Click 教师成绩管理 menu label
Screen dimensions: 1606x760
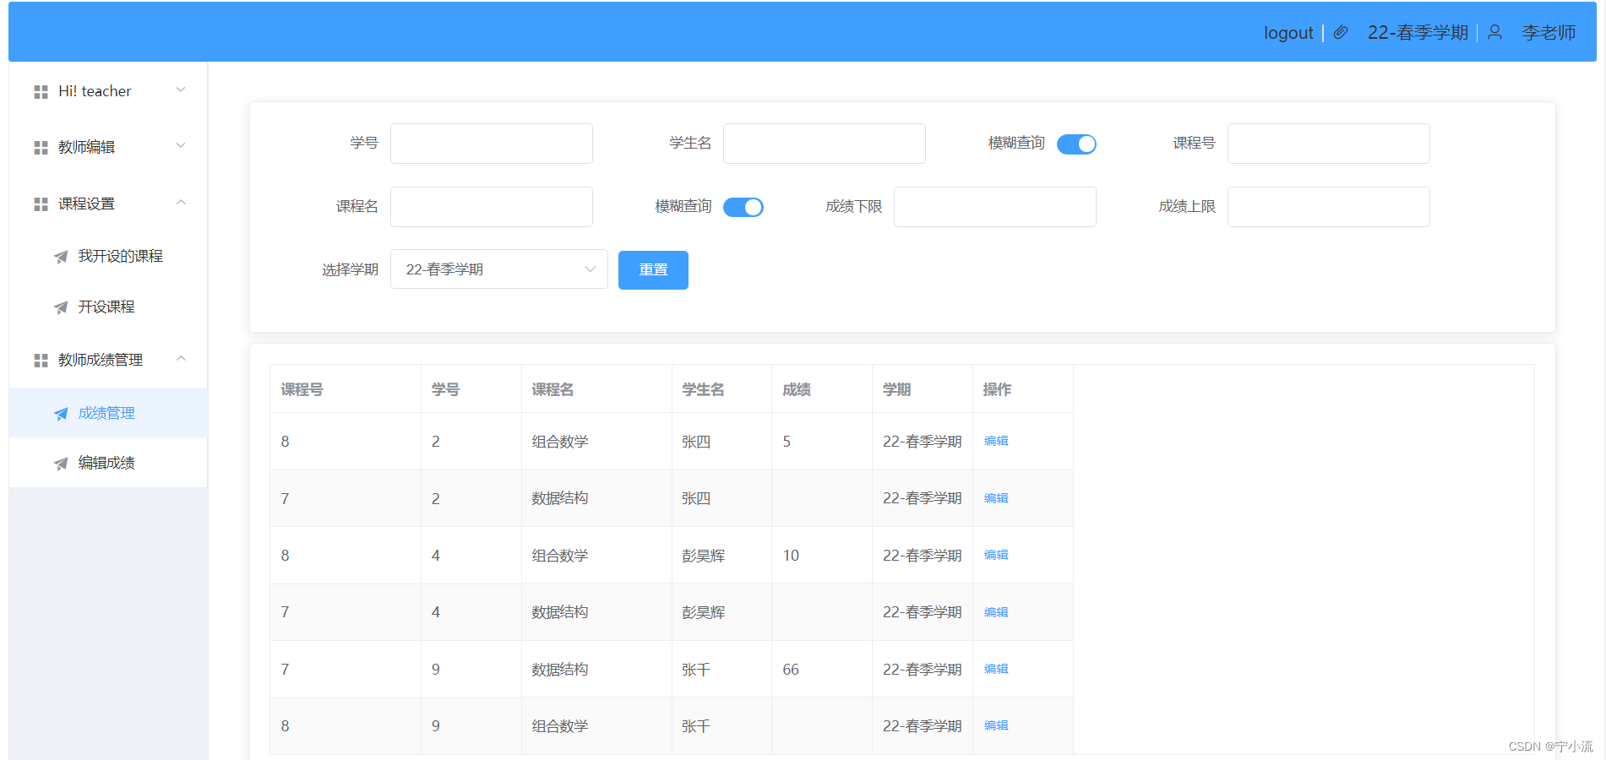pyautogui.click(x=101, y=360)
